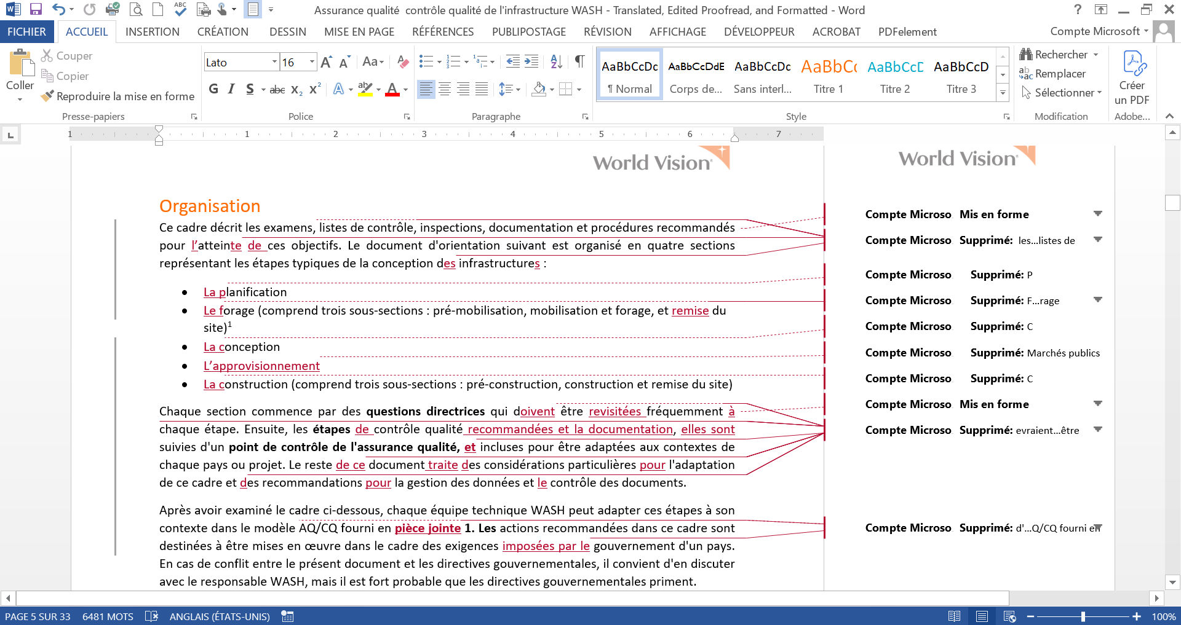The height and width of the screenshot is (625, 1181).
Task: Switch to the MISE EN PAGE tab
Action: 359,31
